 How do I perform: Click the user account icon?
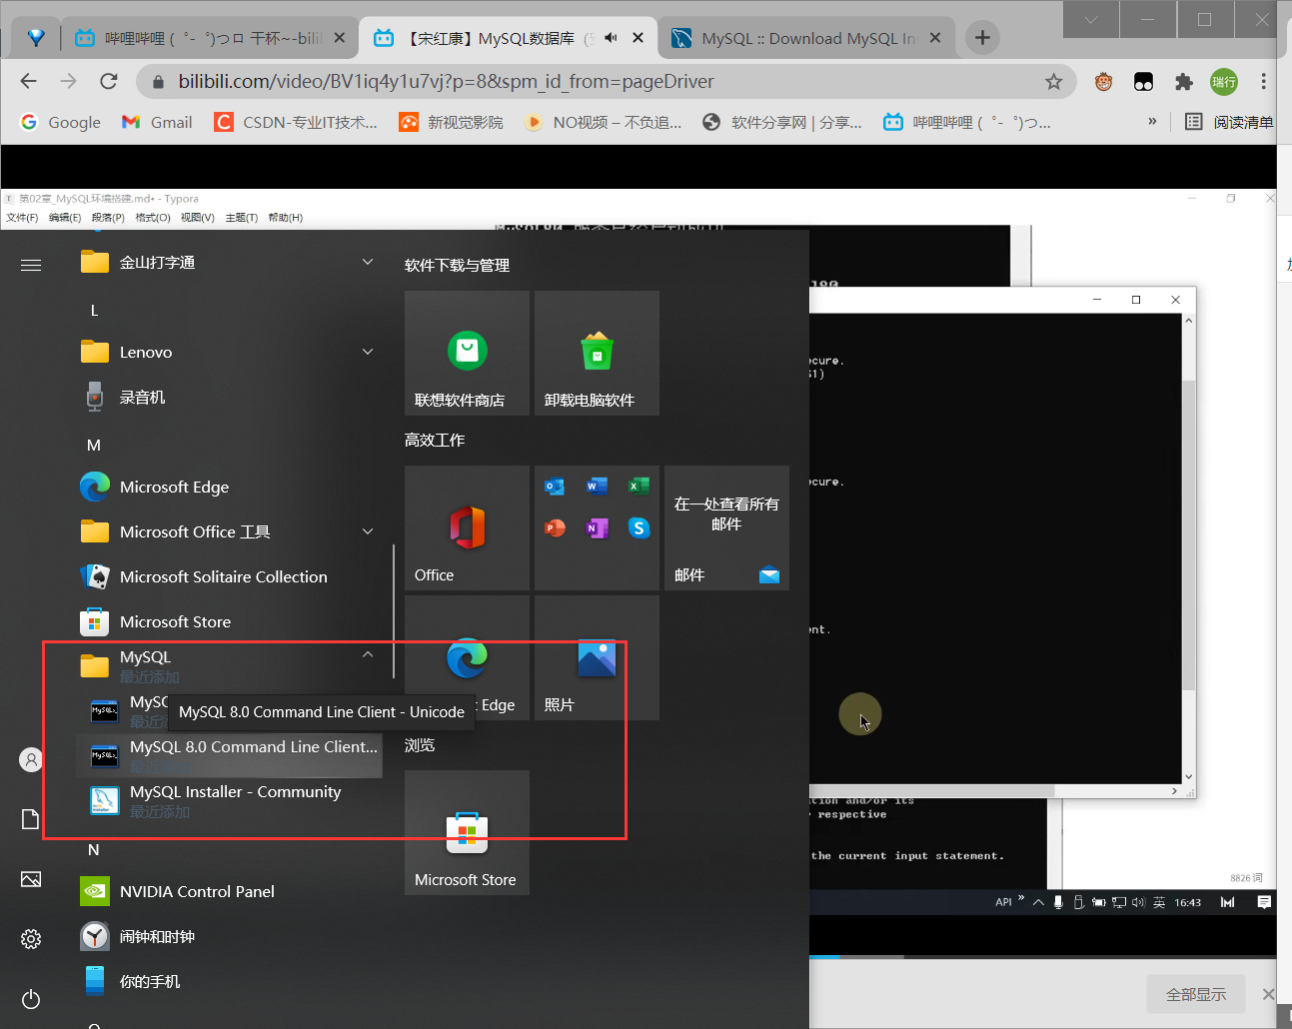coord(31,759)
